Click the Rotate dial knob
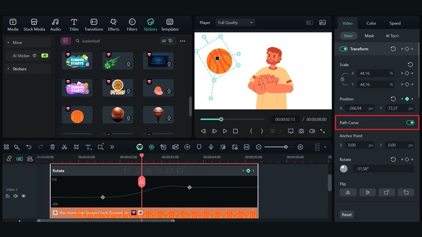 click(344, 169)
